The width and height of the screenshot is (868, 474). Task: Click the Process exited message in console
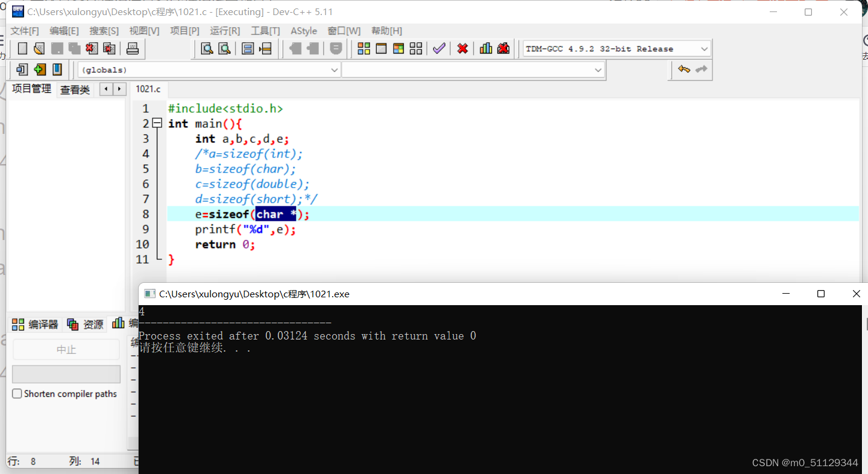click(x=307, y=336)
